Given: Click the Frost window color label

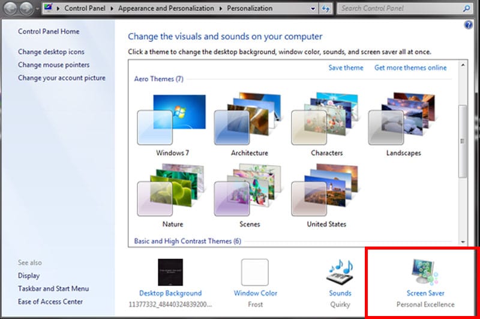Looking at the screenshot, I should coord(256,305).
